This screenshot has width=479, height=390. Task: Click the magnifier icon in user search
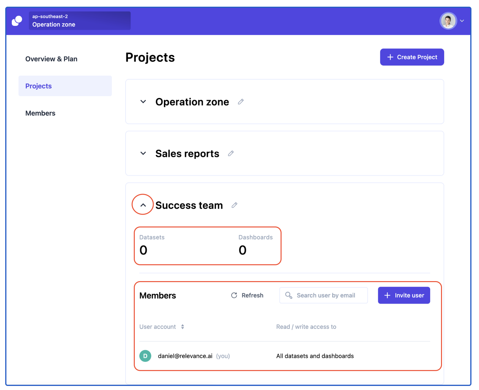[289, 295]
